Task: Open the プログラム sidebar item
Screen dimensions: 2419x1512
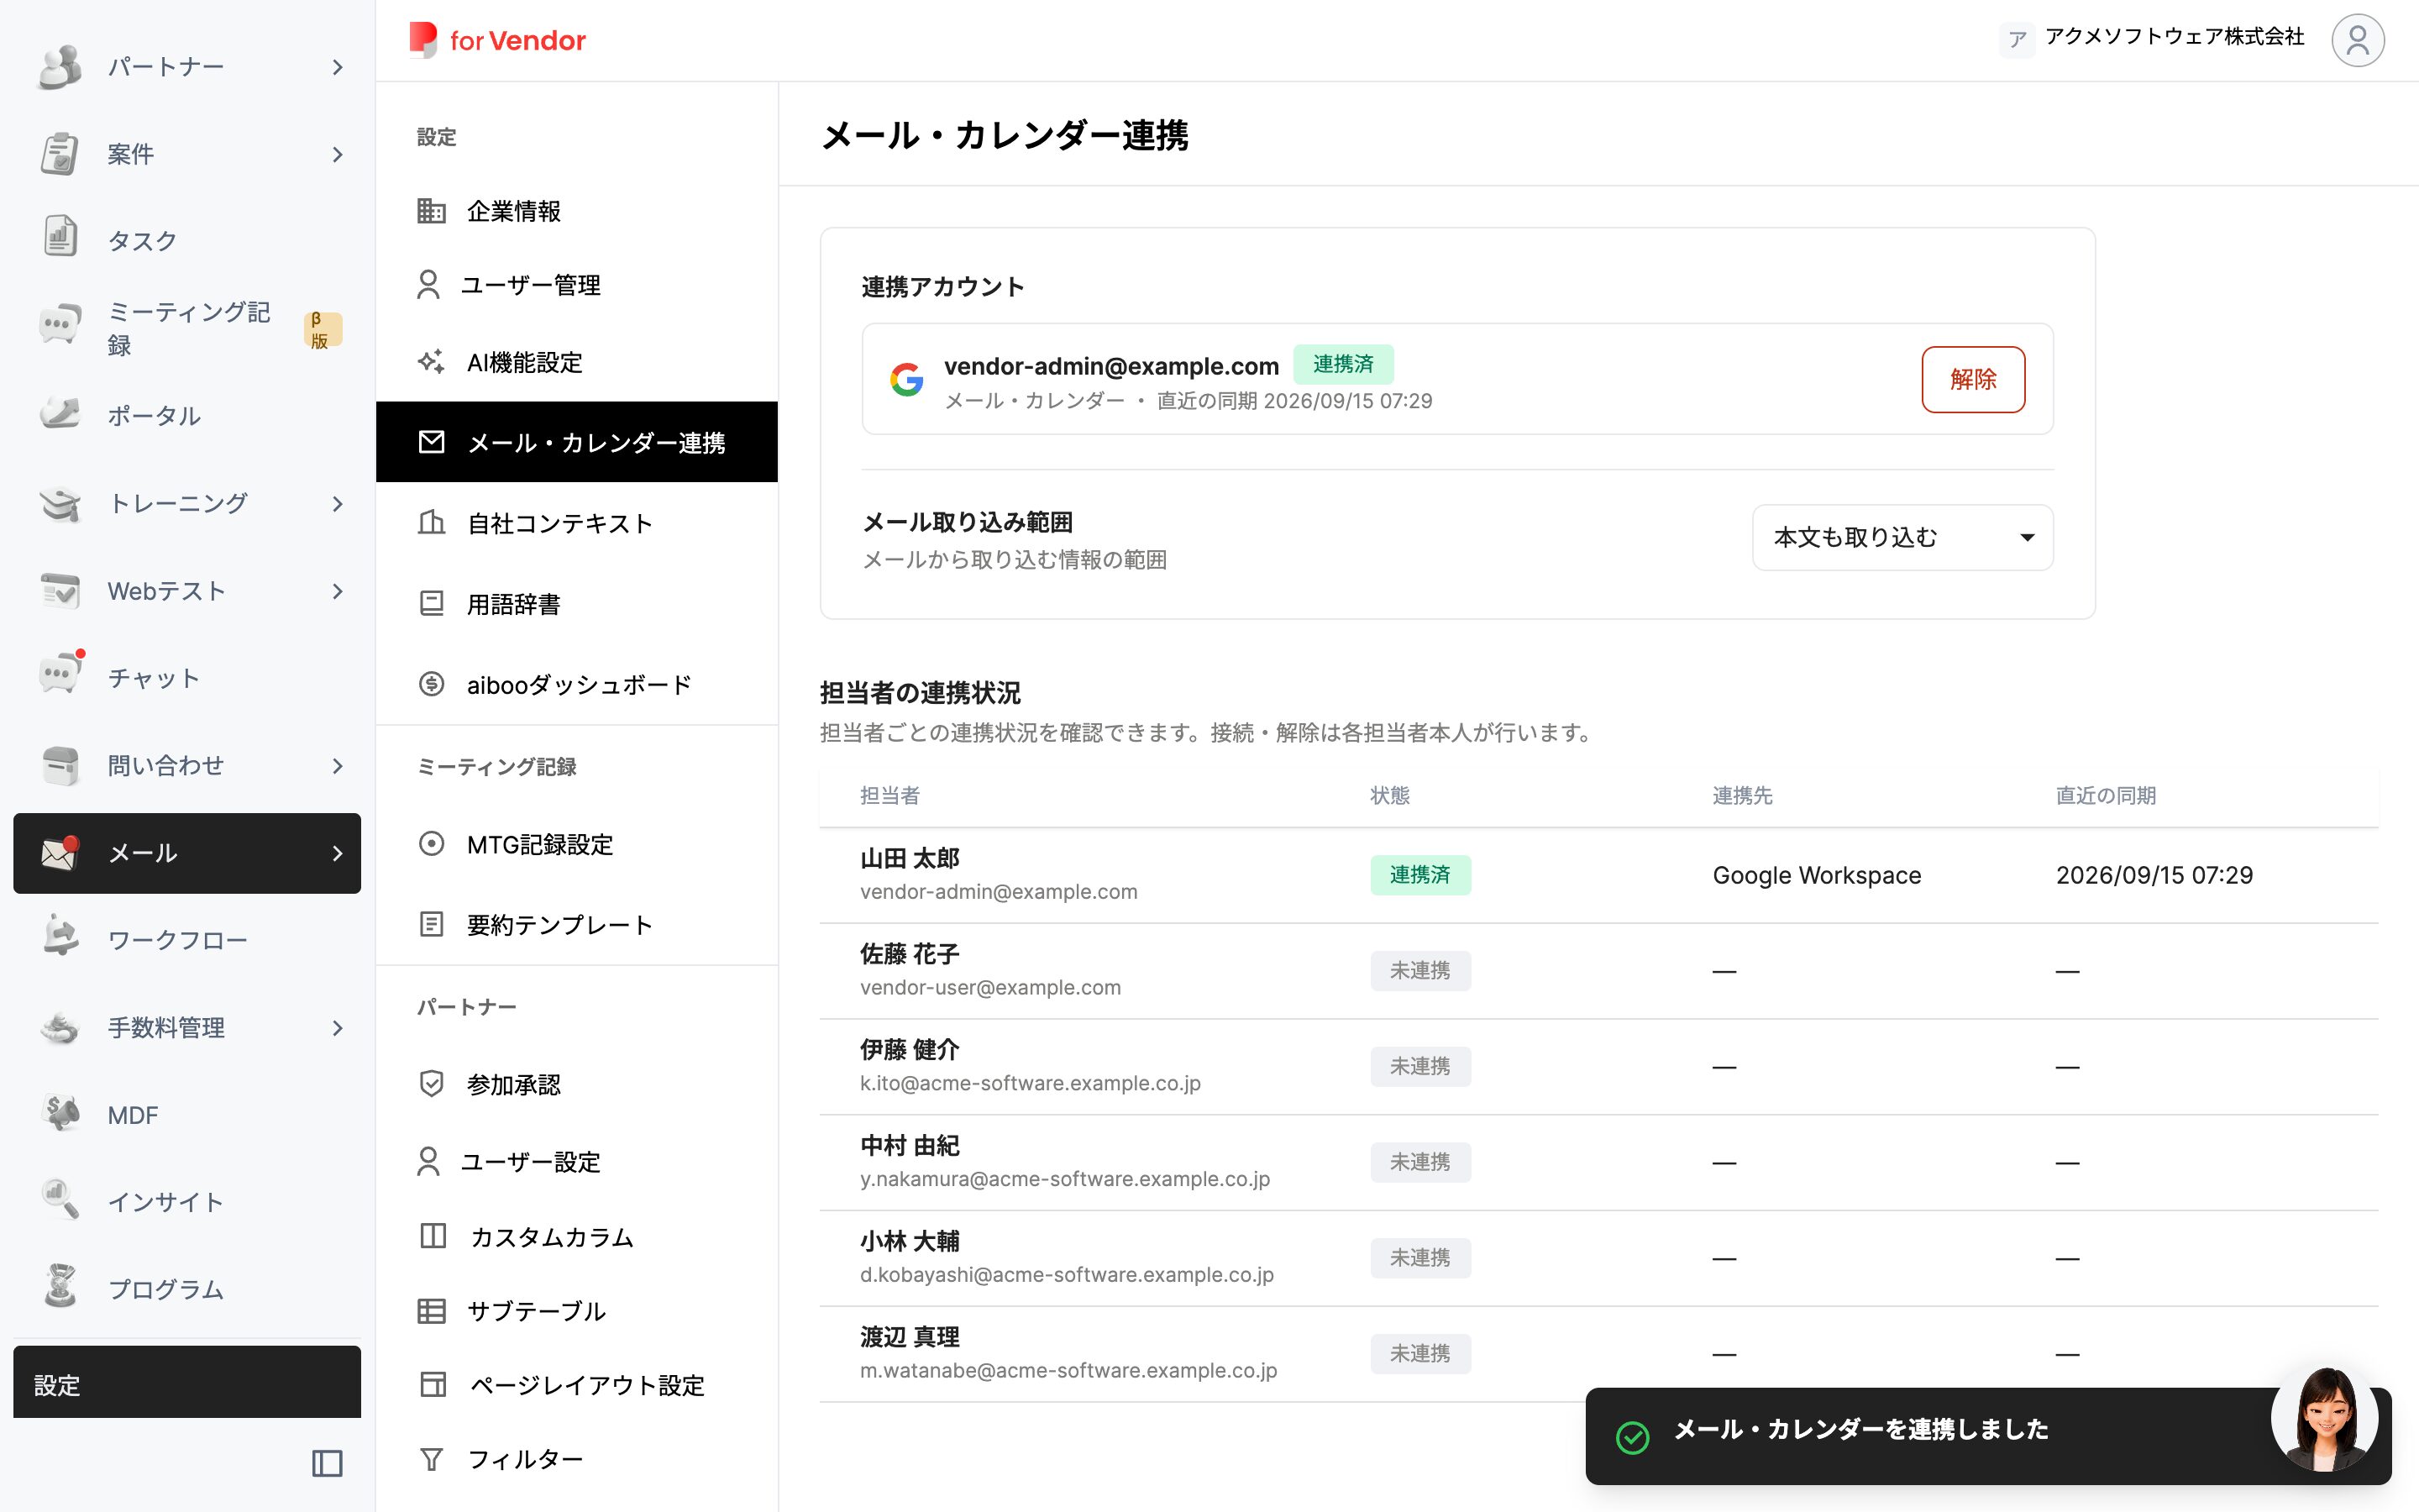Action: 187,1289
